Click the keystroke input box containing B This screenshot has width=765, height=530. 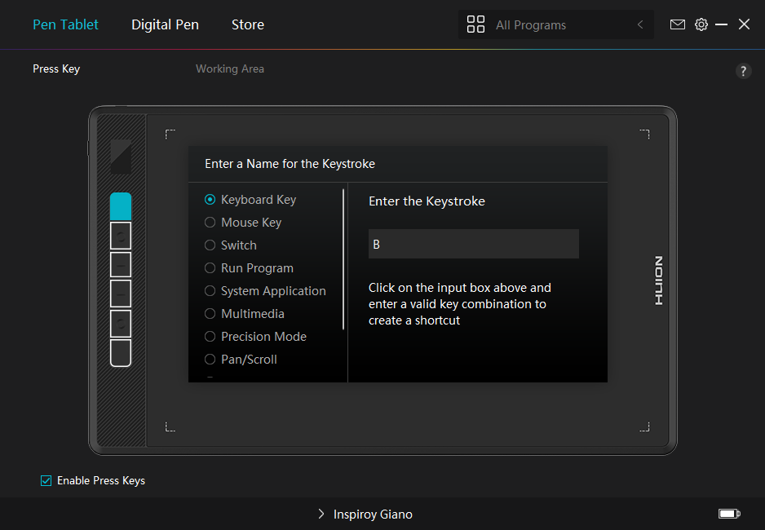pyautogui.click(x=473, y=244)
